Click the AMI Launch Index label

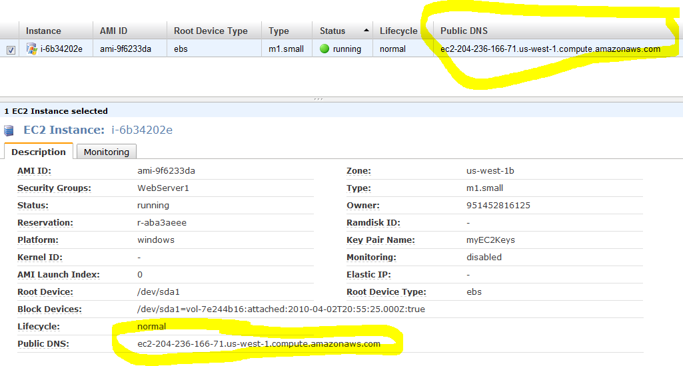click(x=59, y=275)
